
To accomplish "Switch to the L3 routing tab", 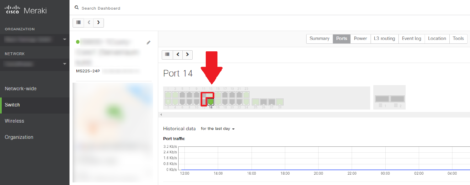I will (x=384, y=39).
